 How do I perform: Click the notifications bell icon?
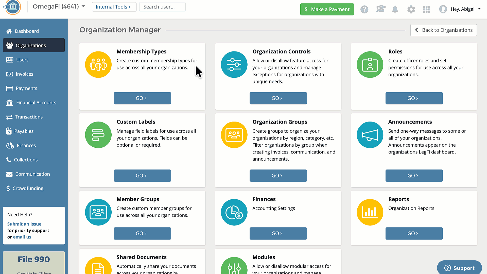tap(395, 9)
